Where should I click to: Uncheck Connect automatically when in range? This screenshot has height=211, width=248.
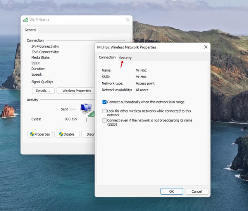click(x=104, y=102)
